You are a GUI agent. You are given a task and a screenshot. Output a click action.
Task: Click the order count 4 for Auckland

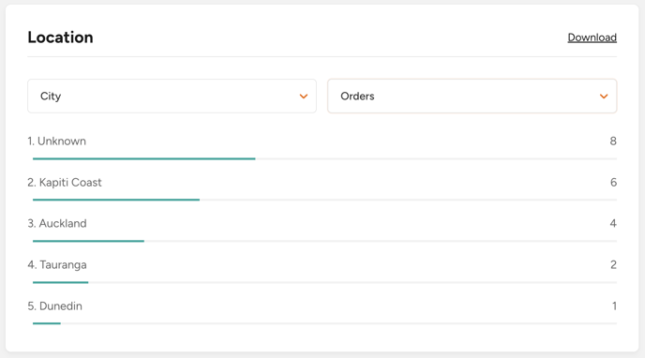pyautogui.click(x=613, y=223)
